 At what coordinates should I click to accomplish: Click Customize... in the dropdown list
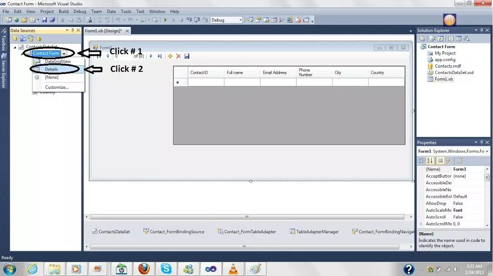58,87
